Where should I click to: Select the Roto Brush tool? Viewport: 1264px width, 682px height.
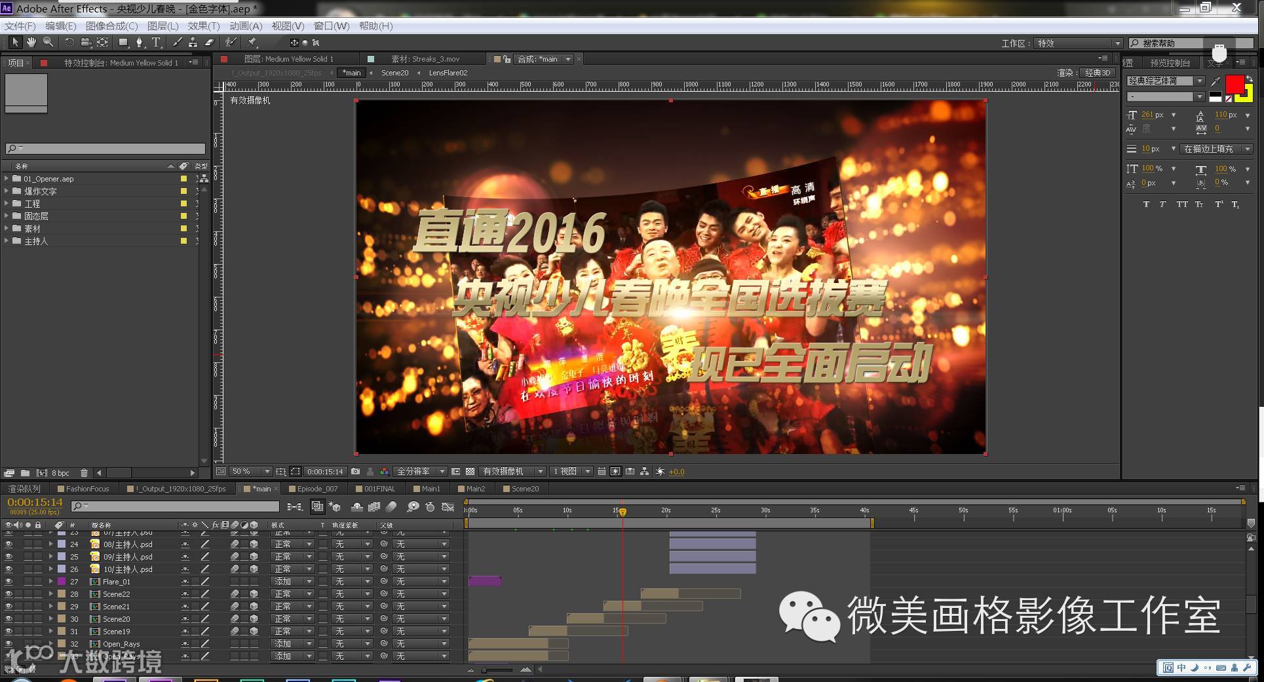point(231,43)
